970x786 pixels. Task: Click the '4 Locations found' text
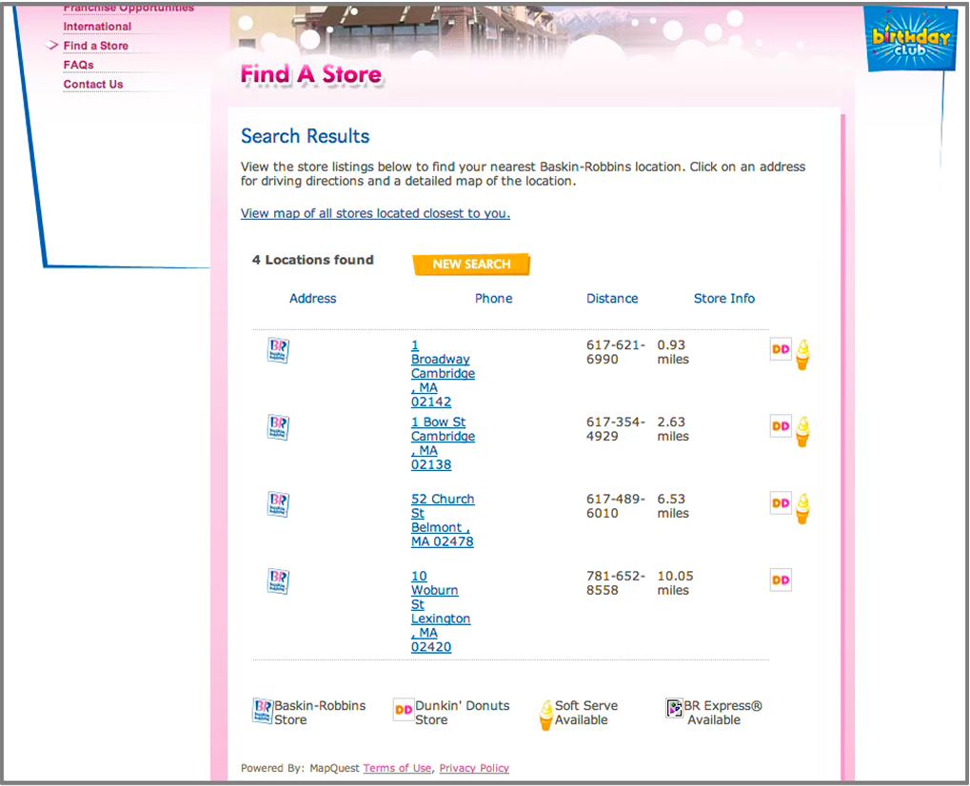coord(313,261)
